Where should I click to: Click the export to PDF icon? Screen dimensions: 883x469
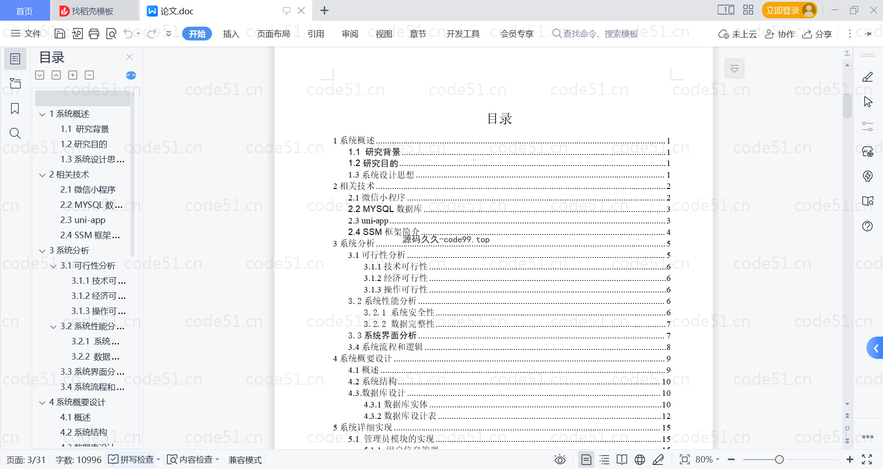point(77,34)
